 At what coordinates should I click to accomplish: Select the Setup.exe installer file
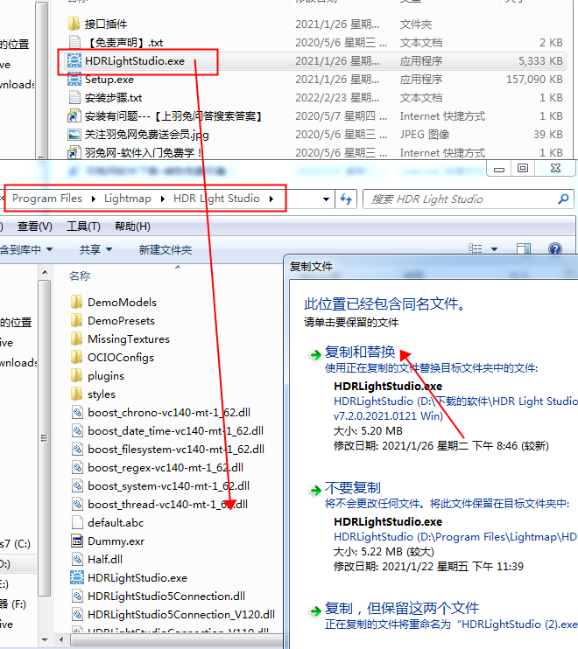point(109,80)
